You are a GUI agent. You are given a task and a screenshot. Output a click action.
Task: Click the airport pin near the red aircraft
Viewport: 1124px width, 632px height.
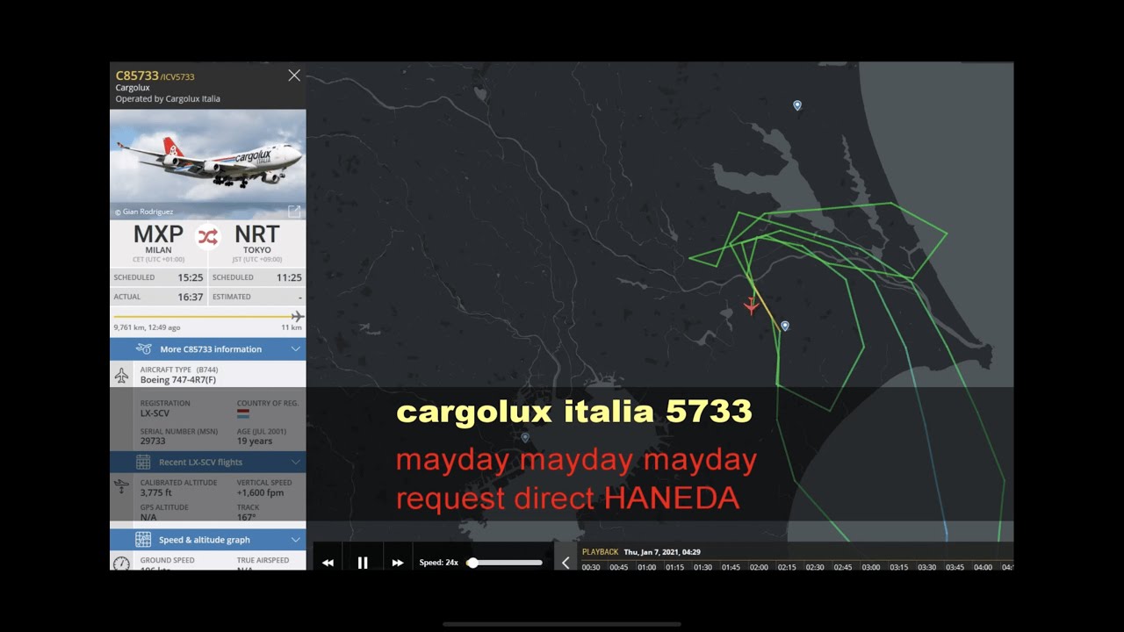coord(785,326)
